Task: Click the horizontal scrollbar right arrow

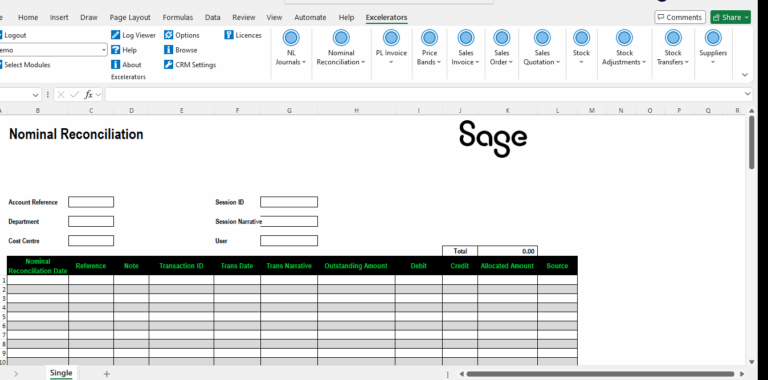Action: click(x=742, y=374)
